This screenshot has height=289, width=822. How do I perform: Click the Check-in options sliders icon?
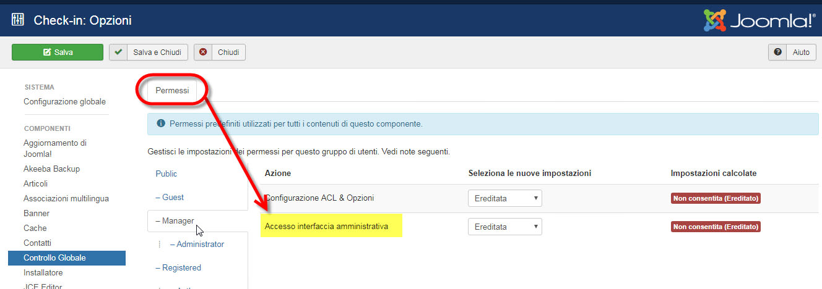click(x=17, y=20)
